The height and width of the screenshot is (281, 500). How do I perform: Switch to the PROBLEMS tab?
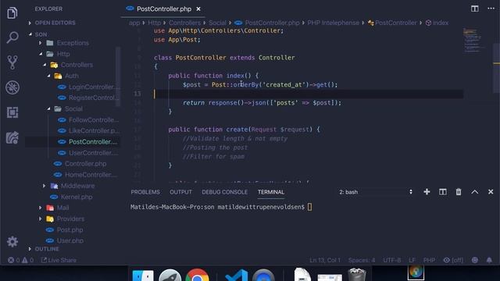145,192
